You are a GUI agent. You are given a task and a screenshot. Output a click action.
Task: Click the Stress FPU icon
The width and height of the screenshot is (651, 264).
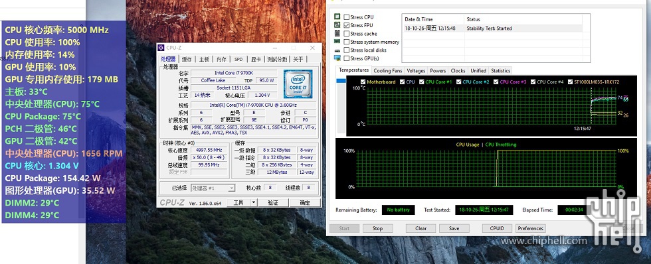click(x=337, y=25)
